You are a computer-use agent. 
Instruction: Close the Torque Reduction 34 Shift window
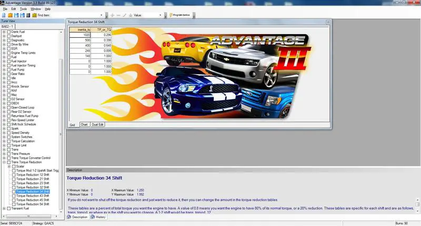328,22
